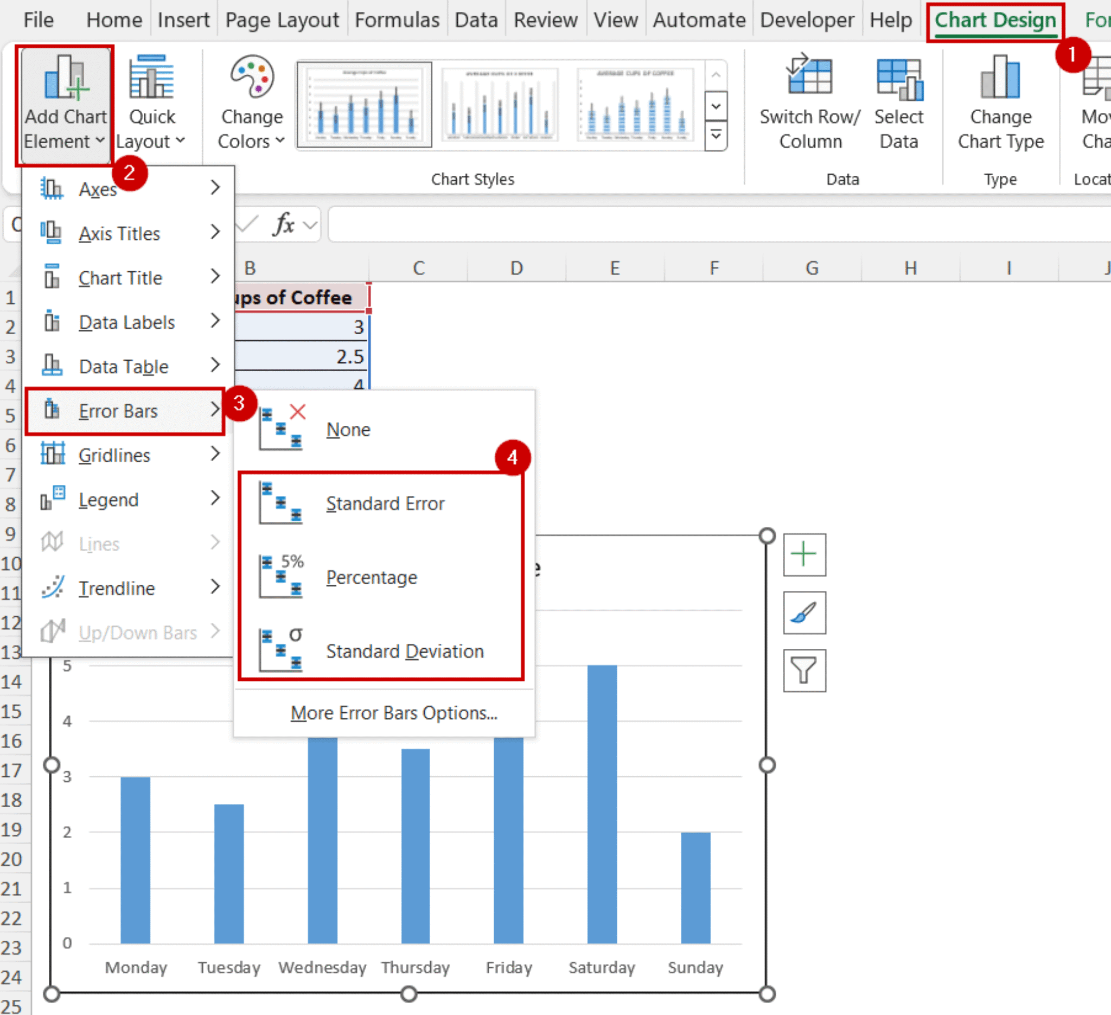Open Change Chart Type dialog
This screenshot has width=1111, height=1015.
(1000, 102)
